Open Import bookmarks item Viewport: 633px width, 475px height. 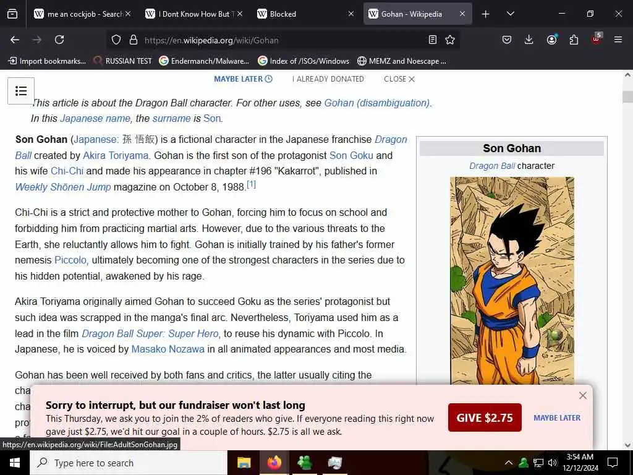coord(47,61)
